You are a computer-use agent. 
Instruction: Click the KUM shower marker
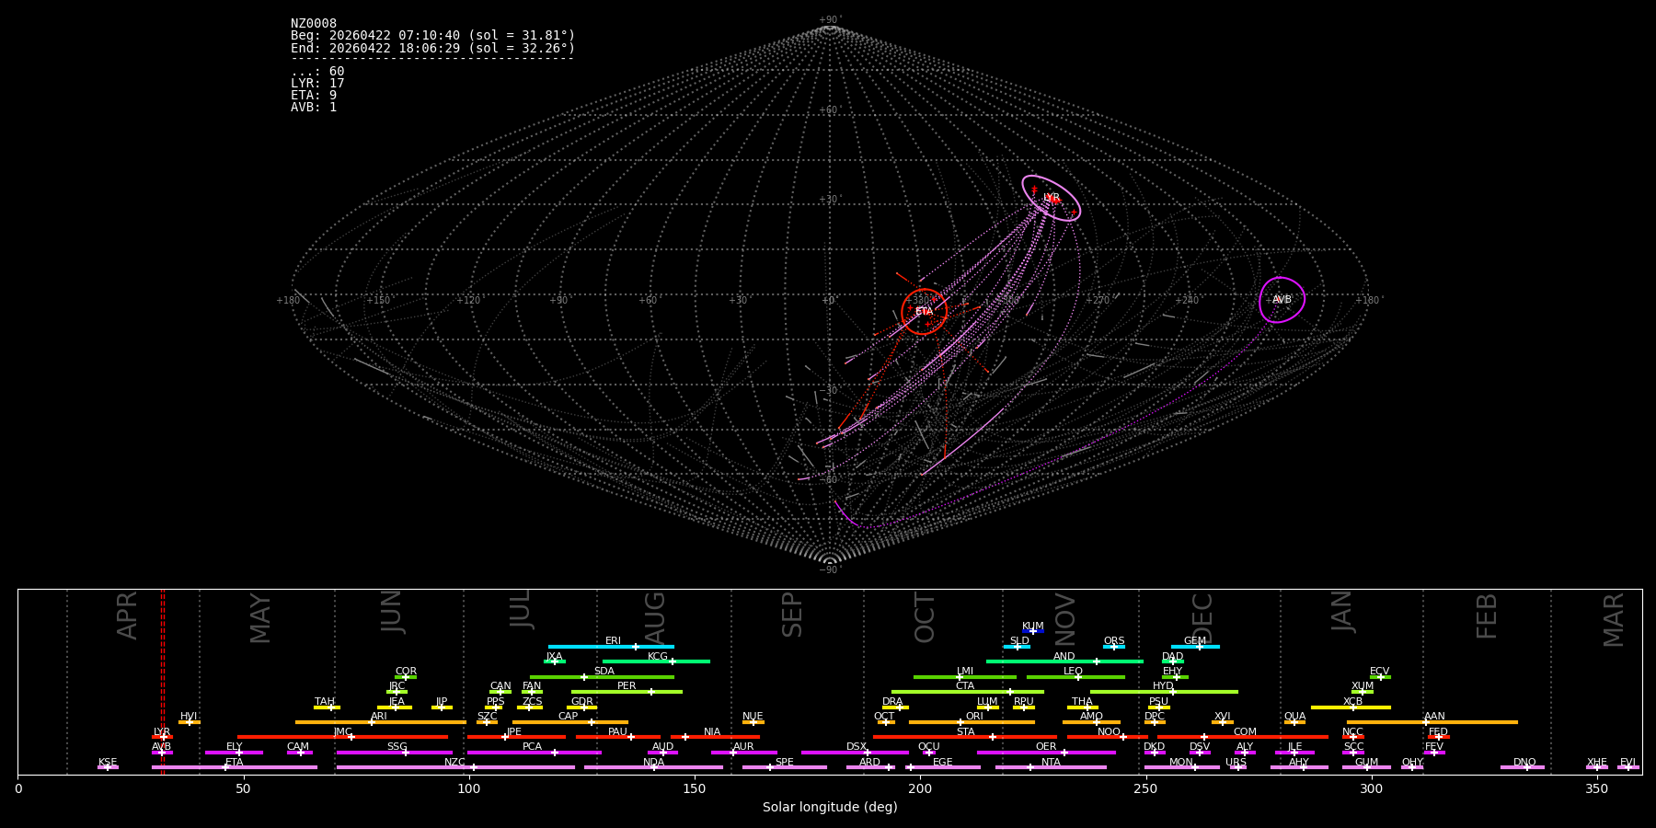pyautogui.click(x=1032, y=631)
